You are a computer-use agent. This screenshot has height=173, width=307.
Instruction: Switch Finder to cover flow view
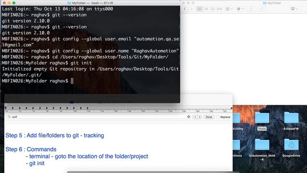pyautogui.click(x=220, y=9)
